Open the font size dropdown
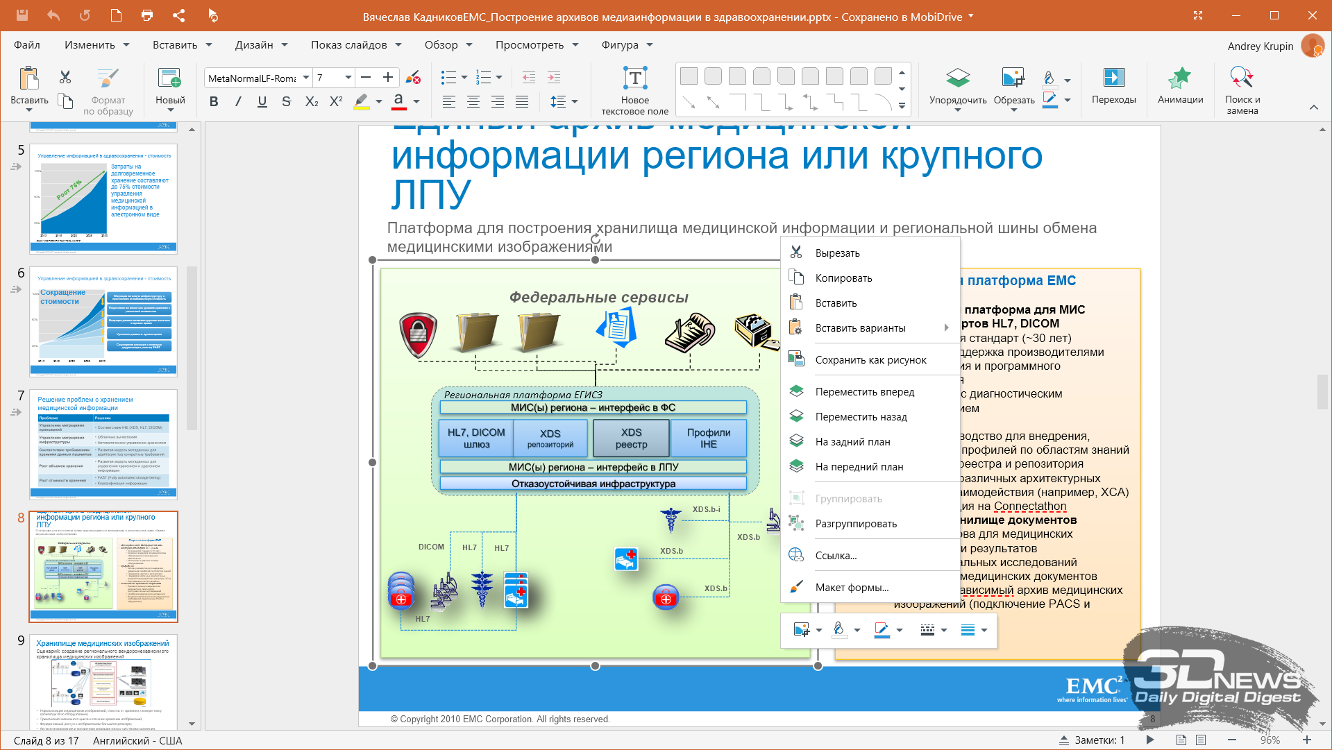Viewport: 1332px width, 750px height. tap(348, 78)
